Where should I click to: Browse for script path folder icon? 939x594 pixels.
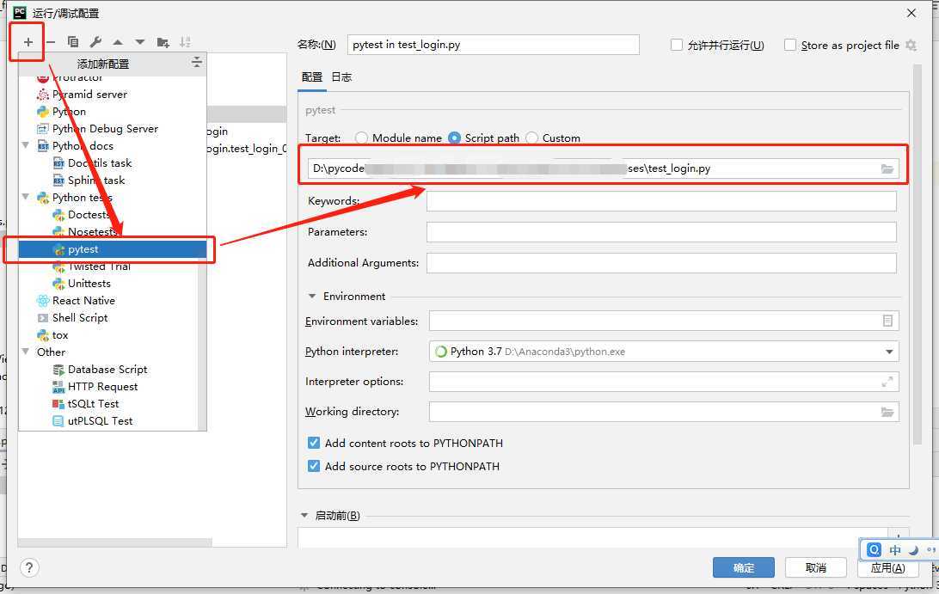[887, 168]
